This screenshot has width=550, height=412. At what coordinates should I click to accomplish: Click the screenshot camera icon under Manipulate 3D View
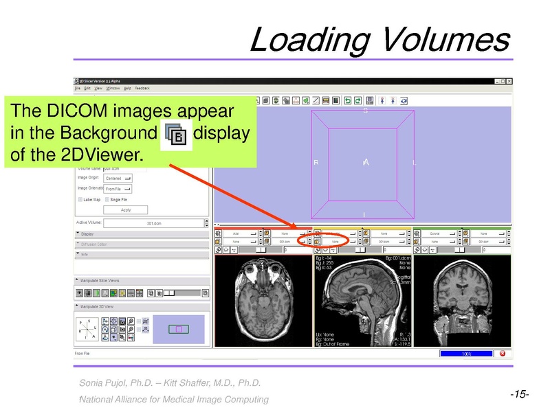pos(122,321)
